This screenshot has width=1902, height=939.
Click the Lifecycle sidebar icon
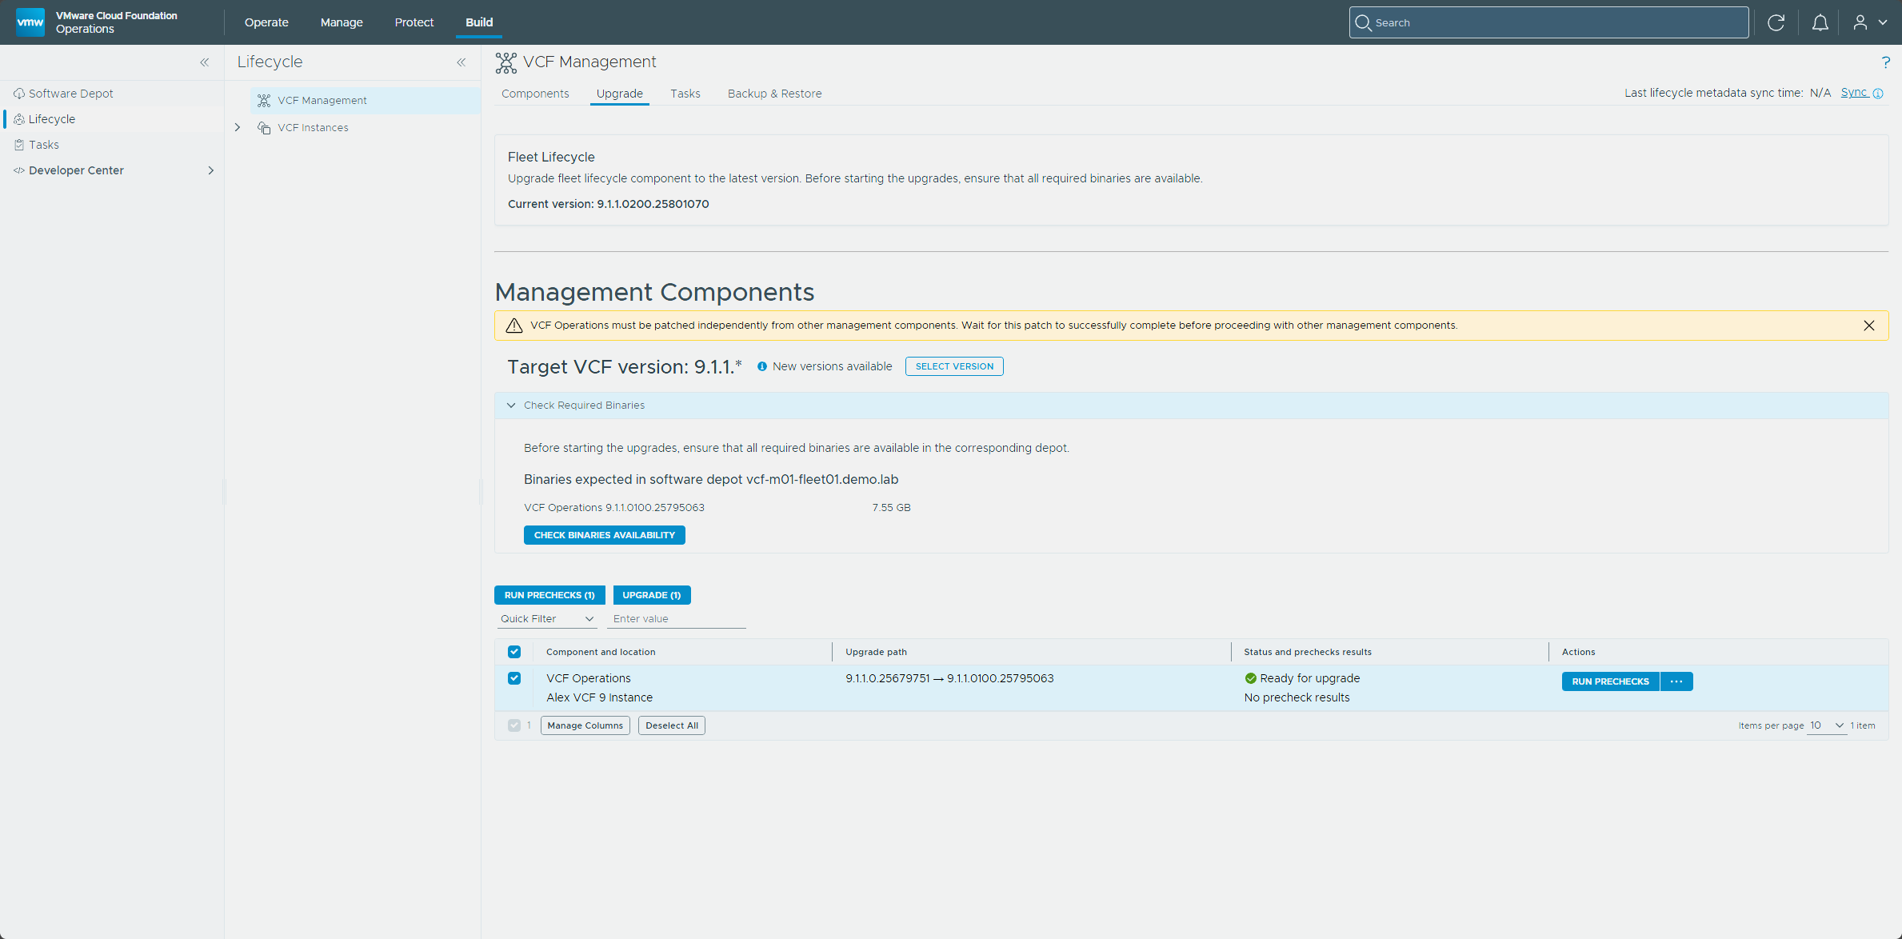point(19,119)
